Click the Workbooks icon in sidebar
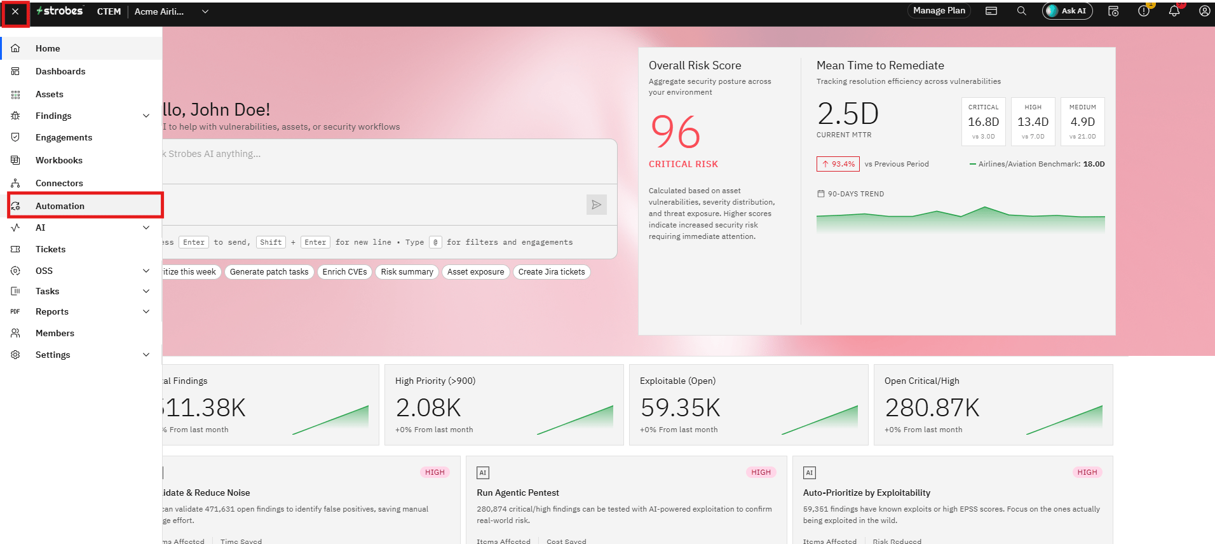 tap(15, 160)
